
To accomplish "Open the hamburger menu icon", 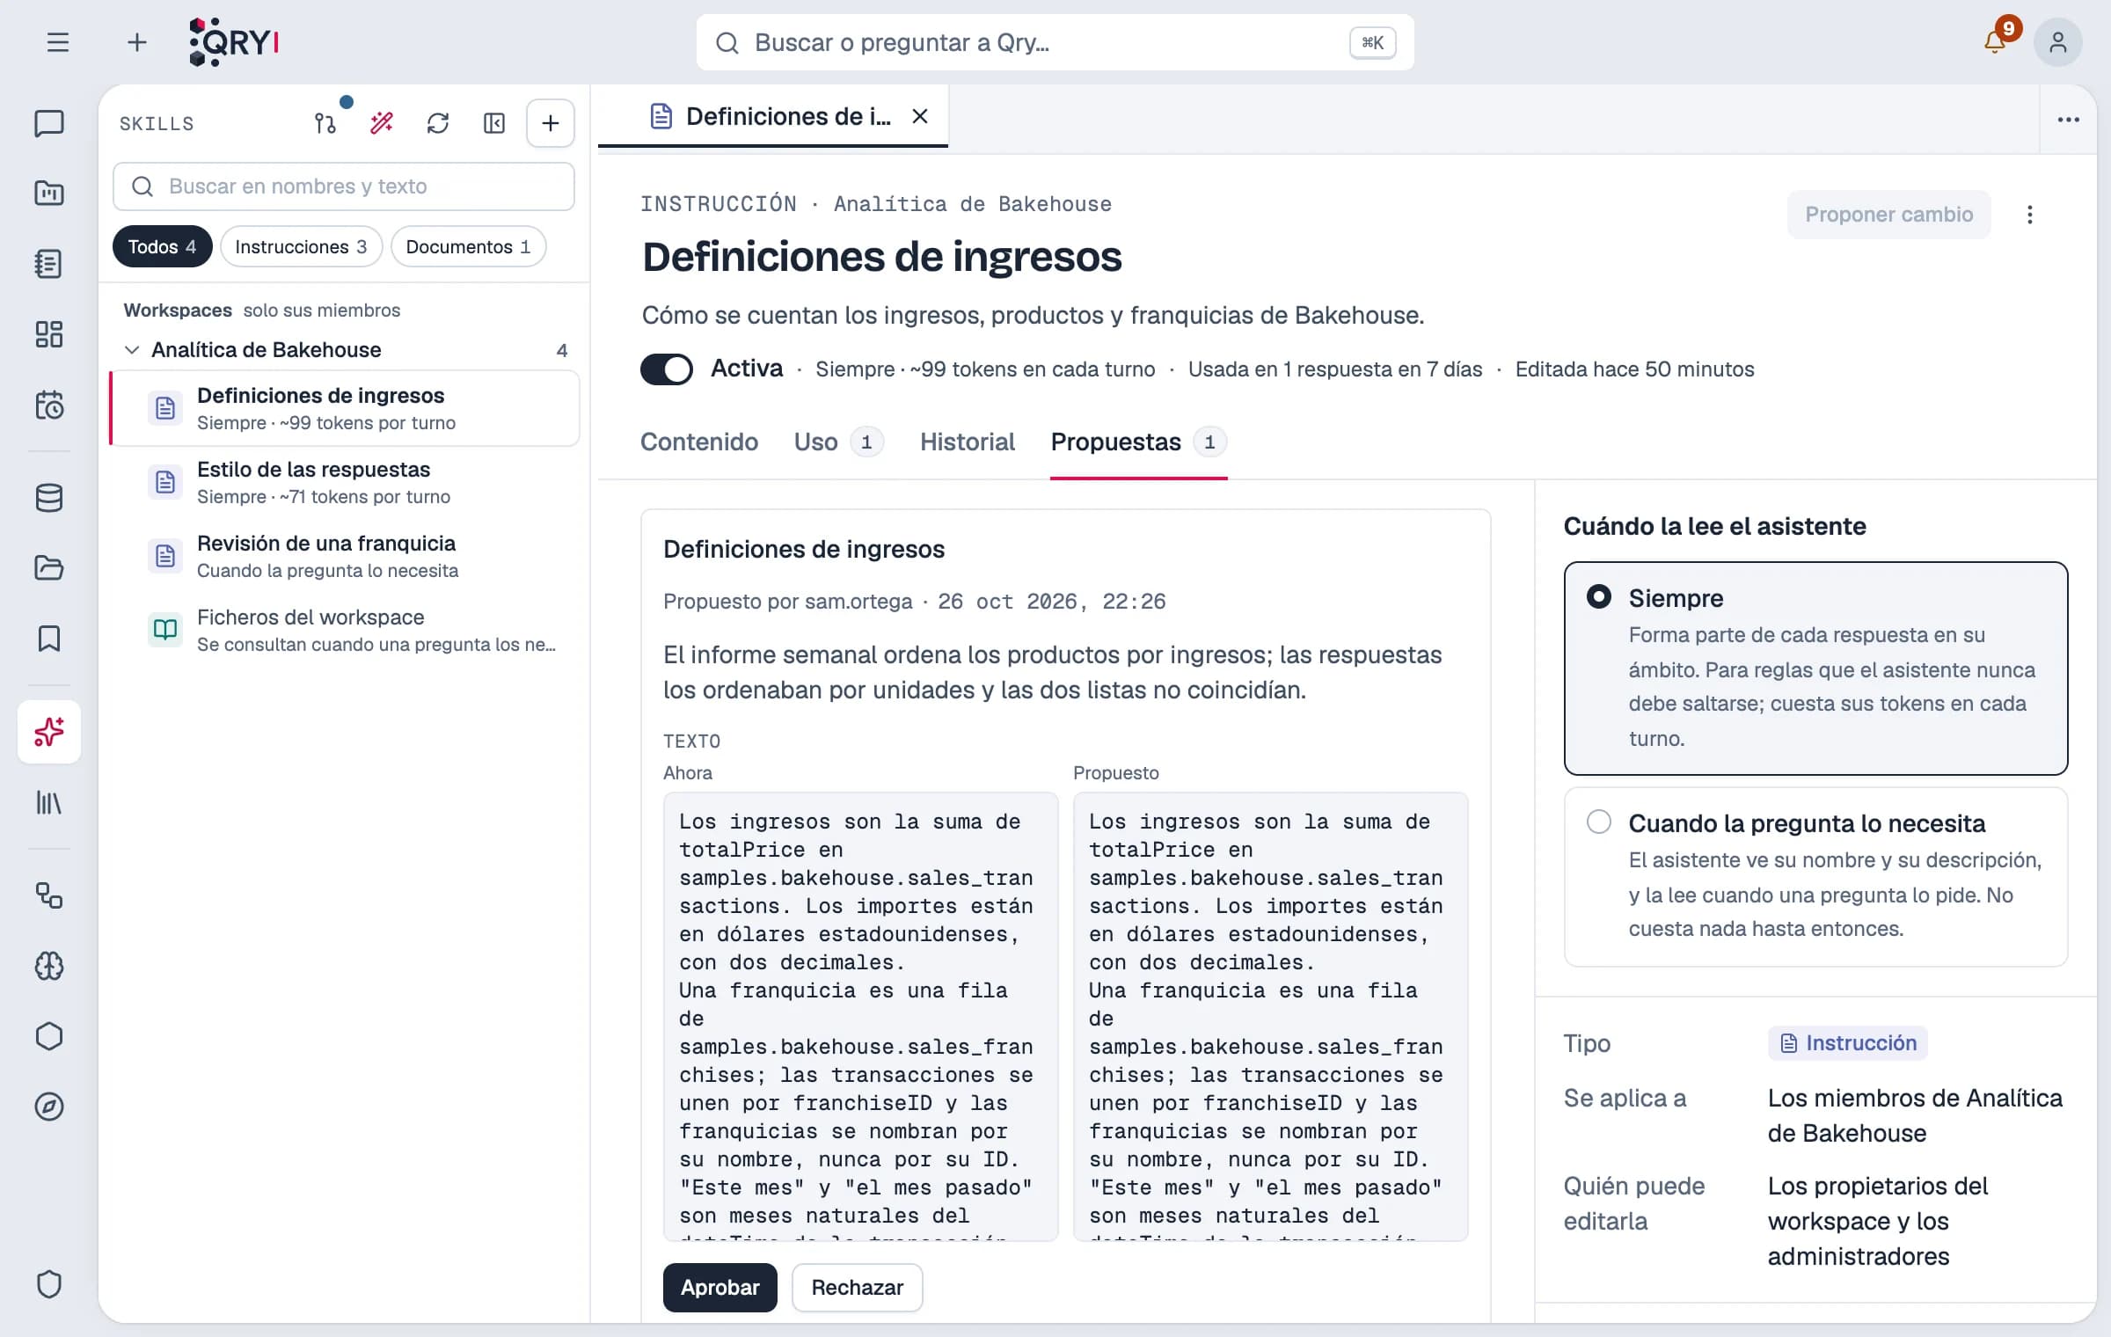I will [58, 42].
